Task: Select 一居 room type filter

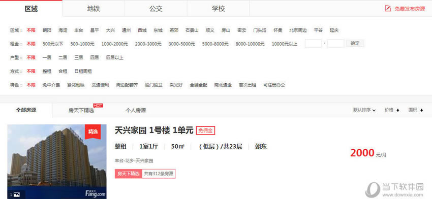Action: tap(47, 57)
